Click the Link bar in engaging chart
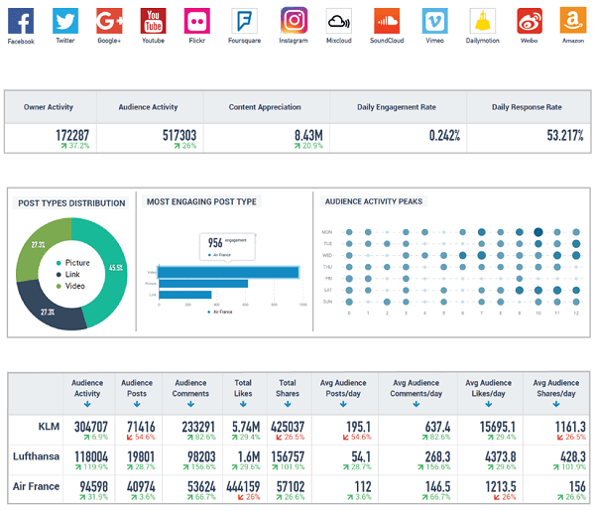The height and width of the screenshot is (511, 595). click(185, 295)
